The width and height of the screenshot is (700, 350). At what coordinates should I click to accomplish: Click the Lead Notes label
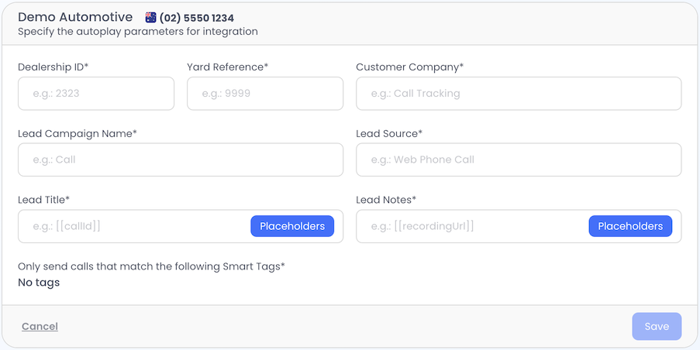[x=386, y=200]
